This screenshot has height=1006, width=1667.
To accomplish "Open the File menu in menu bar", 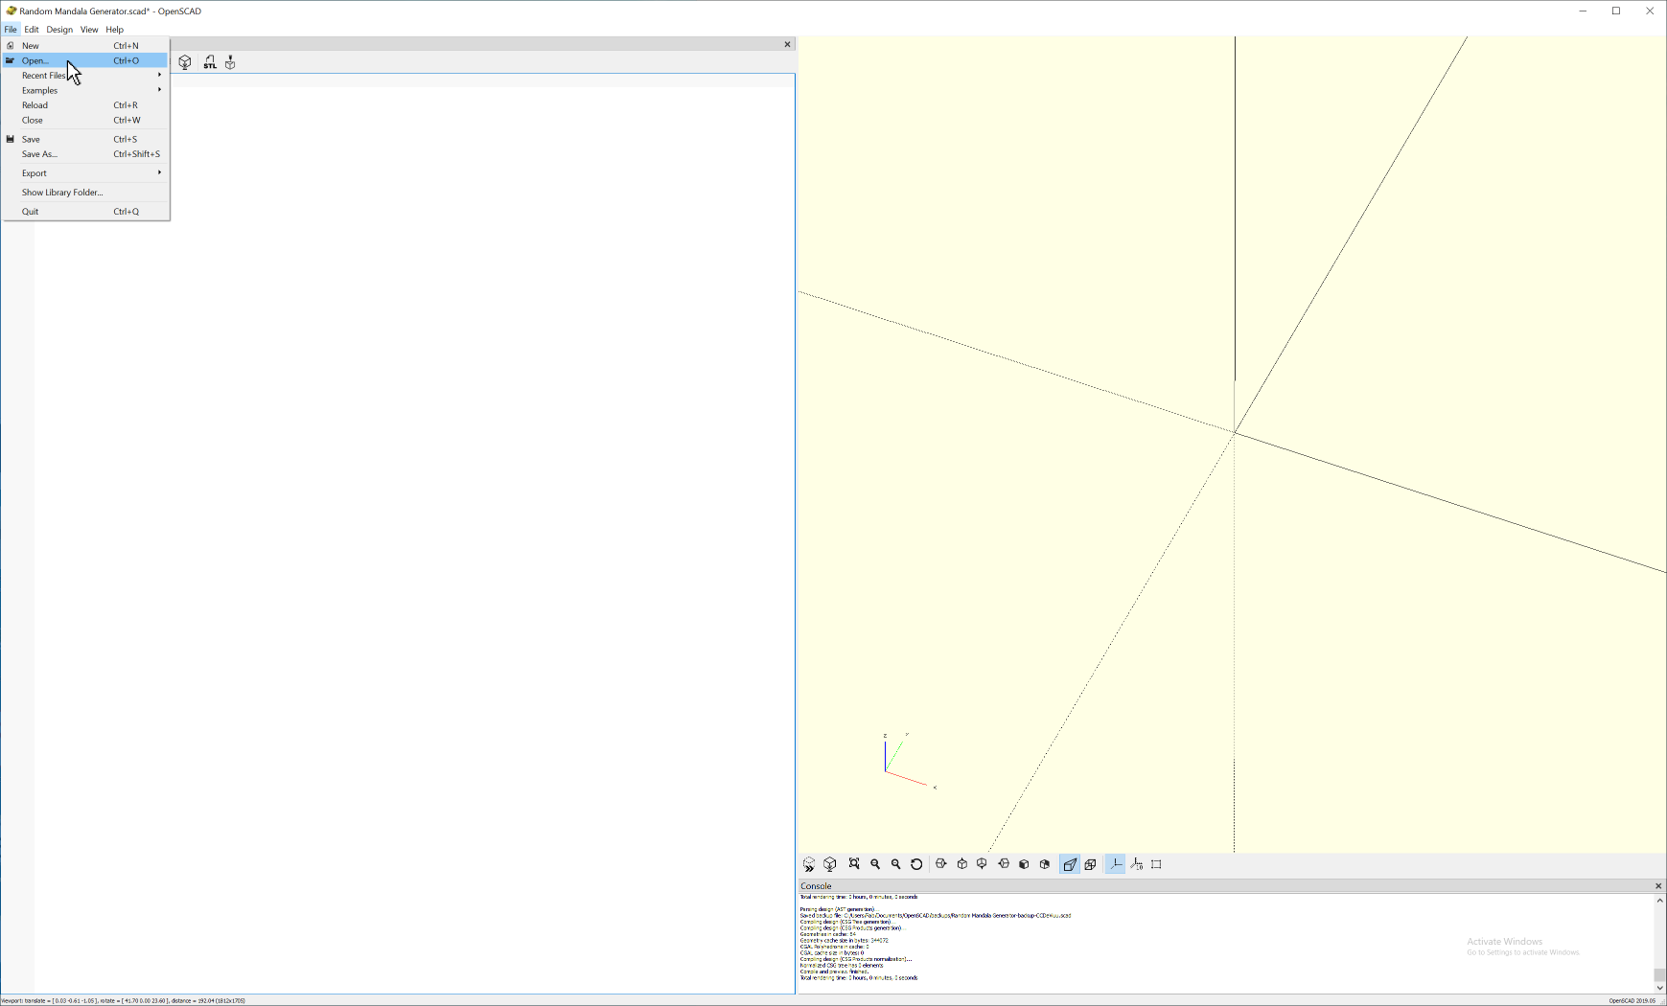I will point(11,30).
